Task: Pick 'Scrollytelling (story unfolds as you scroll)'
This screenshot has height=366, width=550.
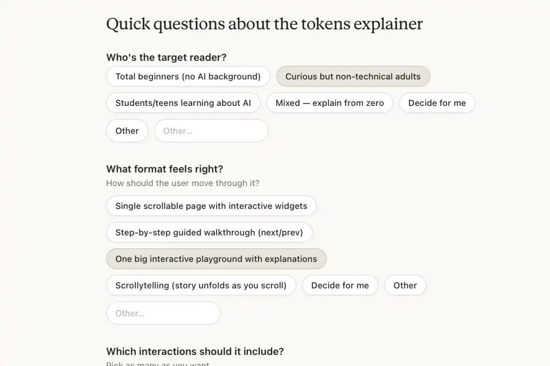Action: [x=201, y=285]
